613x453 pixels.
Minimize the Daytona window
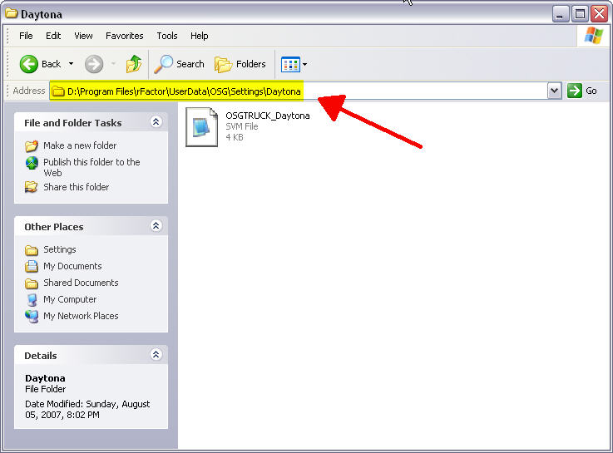pyautogui.click(x=561, y=14)
